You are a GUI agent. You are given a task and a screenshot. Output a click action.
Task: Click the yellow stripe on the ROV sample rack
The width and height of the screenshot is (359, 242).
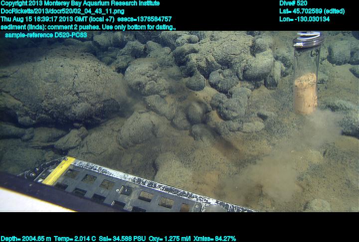(x=59, y=171)
